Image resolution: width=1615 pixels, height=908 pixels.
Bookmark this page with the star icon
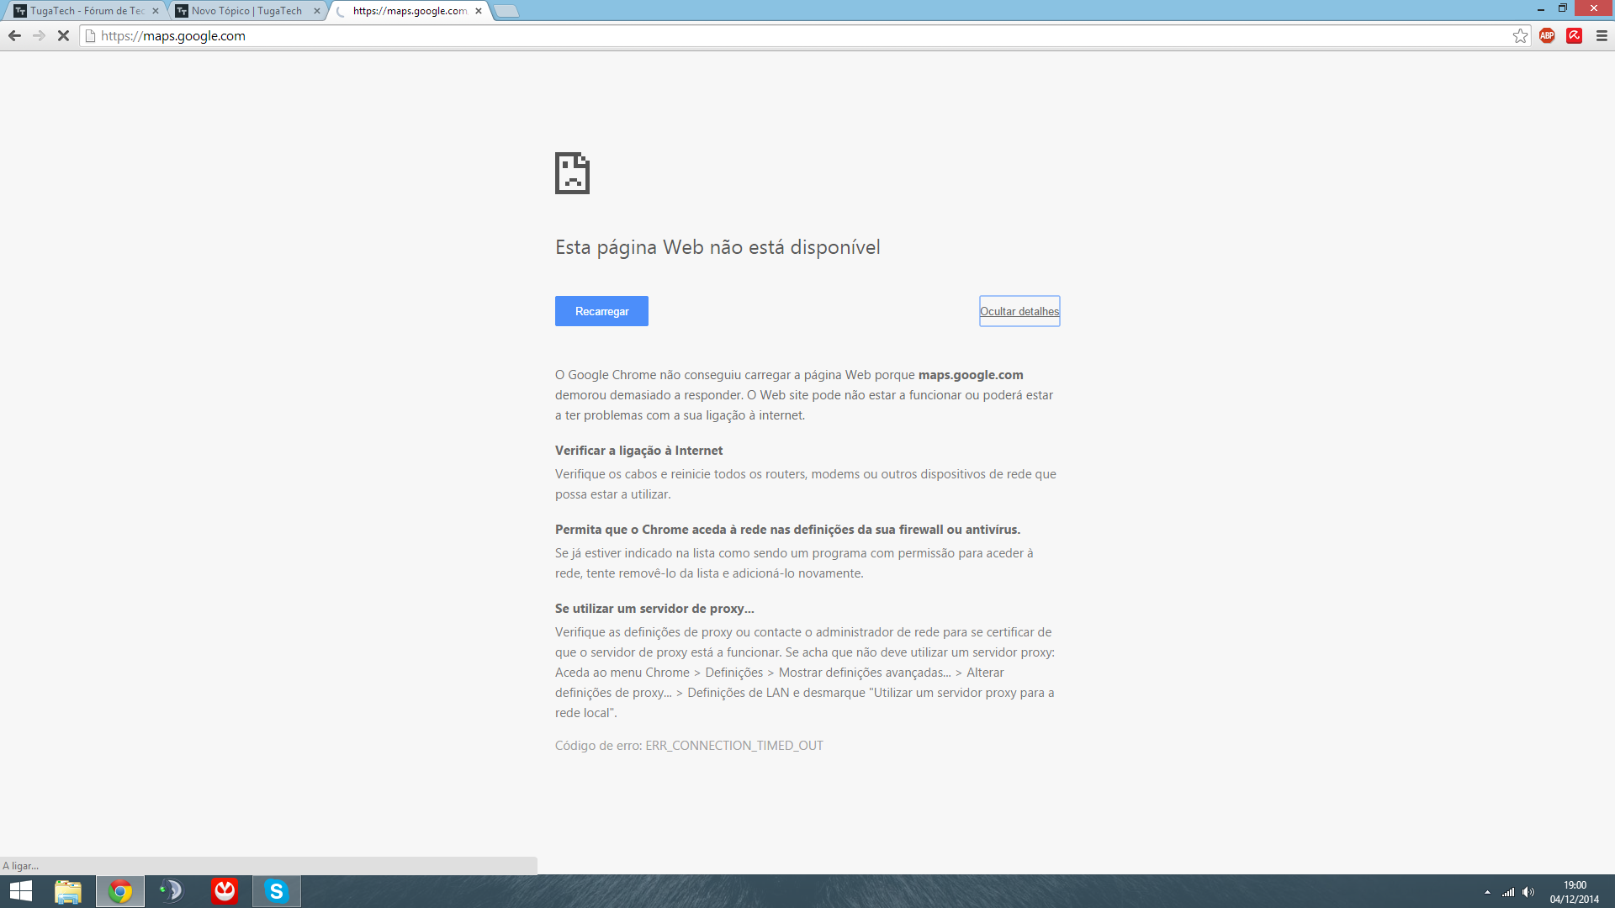[x=1520, y=35]
